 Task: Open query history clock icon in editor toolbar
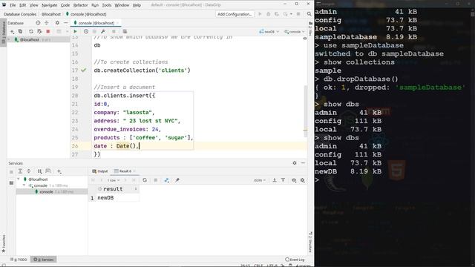86,31
